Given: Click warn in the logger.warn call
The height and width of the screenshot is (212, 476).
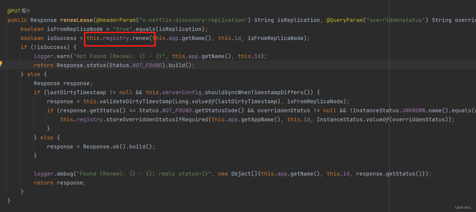Looking at the screenshot, I should [63, 56].
